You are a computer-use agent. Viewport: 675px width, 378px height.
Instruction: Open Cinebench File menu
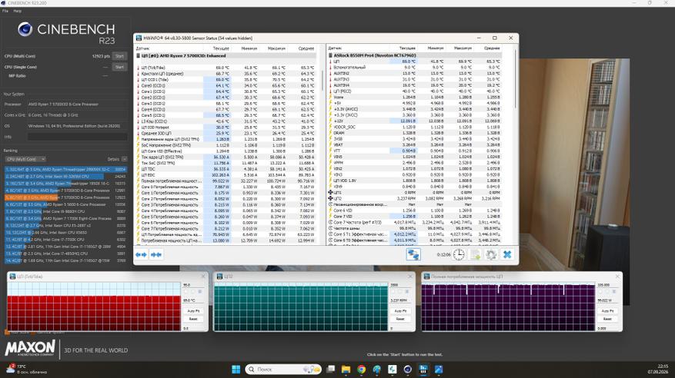5,11
